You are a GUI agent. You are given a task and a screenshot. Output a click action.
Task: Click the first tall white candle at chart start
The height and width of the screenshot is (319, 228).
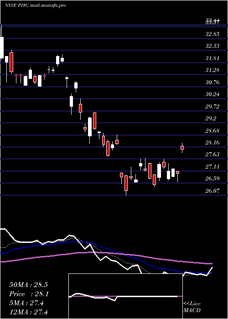[2, 48]
